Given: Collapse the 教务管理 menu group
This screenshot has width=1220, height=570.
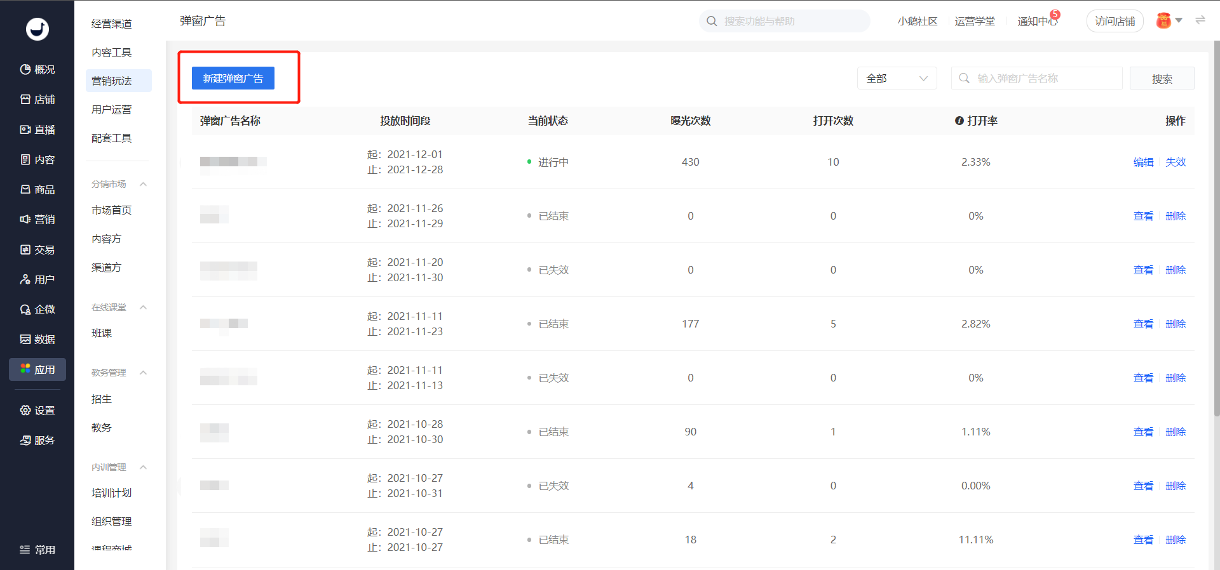Looking at the screenshot, I should (144, 373).
